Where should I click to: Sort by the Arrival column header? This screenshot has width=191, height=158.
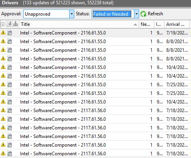177,24
